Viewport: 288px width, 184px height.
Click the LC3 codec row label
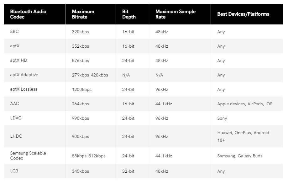click(x=14, y=171)
